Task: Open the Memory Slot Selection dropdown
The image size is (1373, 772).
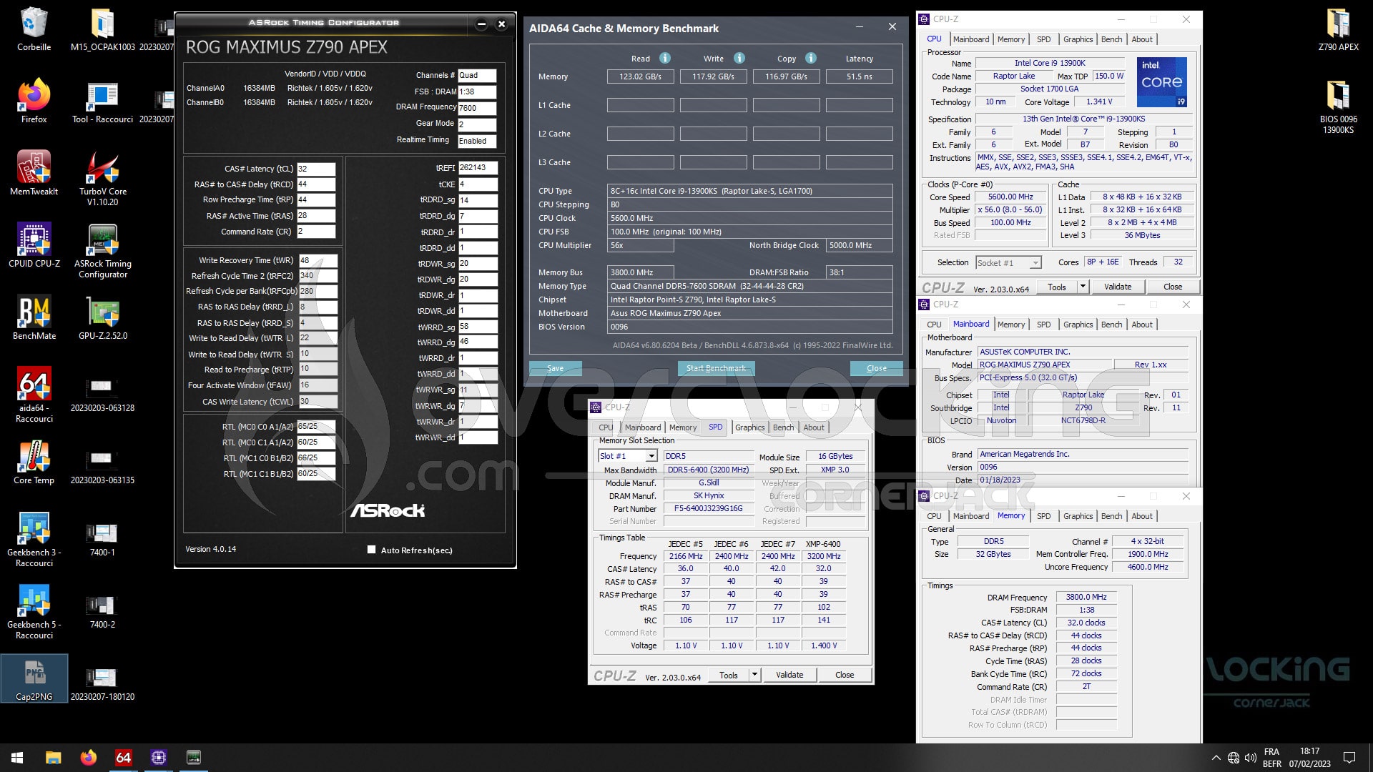Action: click(x=650, y=455)
